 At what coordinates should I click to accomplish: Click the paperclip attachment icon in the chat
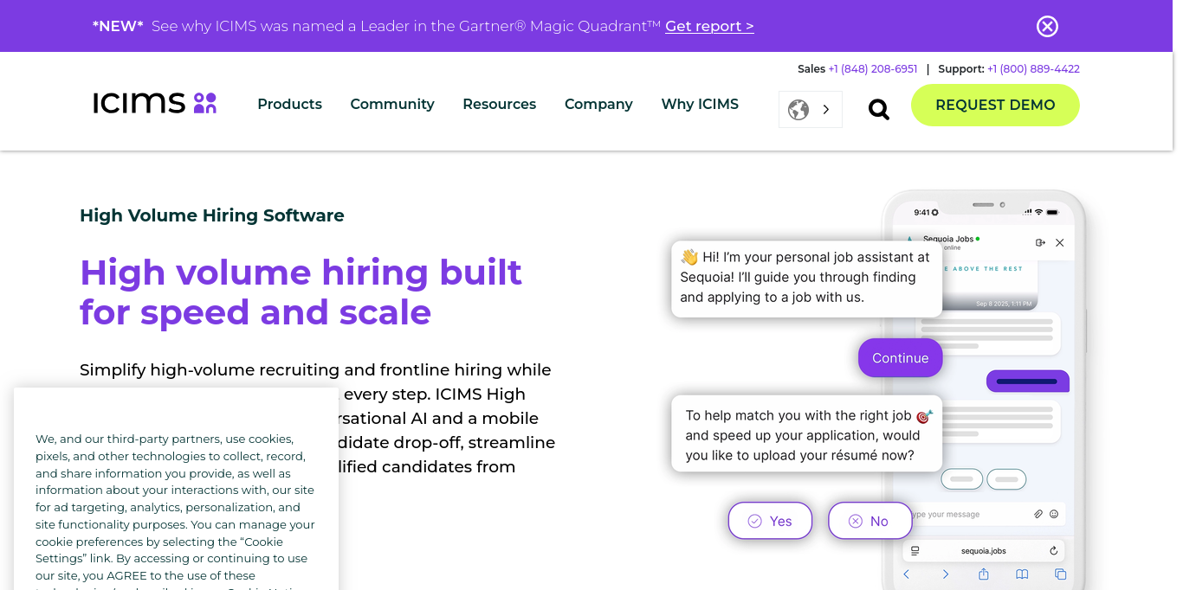tap(1038, 514)
